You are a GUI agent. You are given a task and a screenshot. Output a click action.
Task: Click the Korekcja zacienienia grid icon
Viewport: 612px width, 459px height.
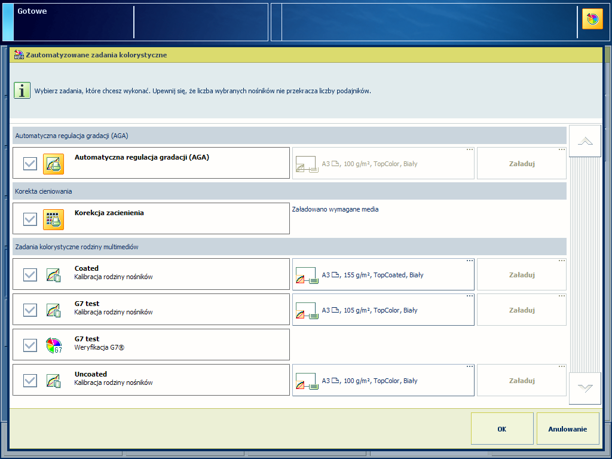53,219
